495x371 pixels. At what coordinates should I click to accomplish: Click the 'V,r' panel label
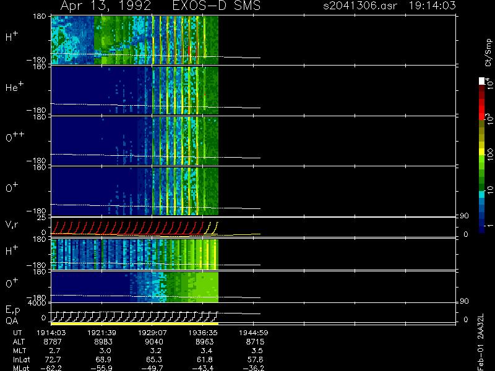12,224
